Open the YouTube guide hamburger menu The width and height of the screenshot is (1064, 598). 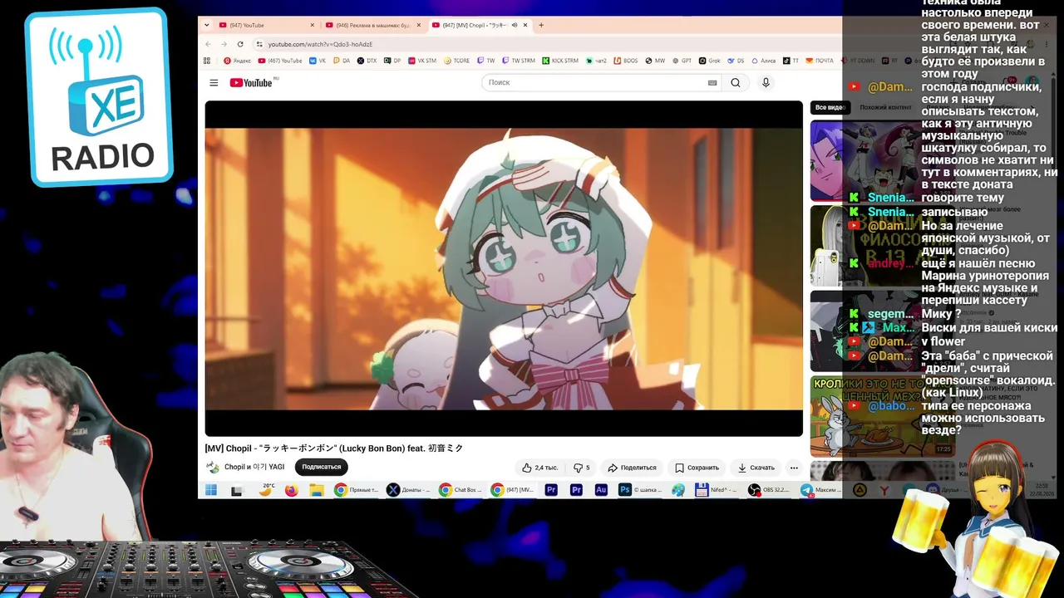[x=214, y=83]
